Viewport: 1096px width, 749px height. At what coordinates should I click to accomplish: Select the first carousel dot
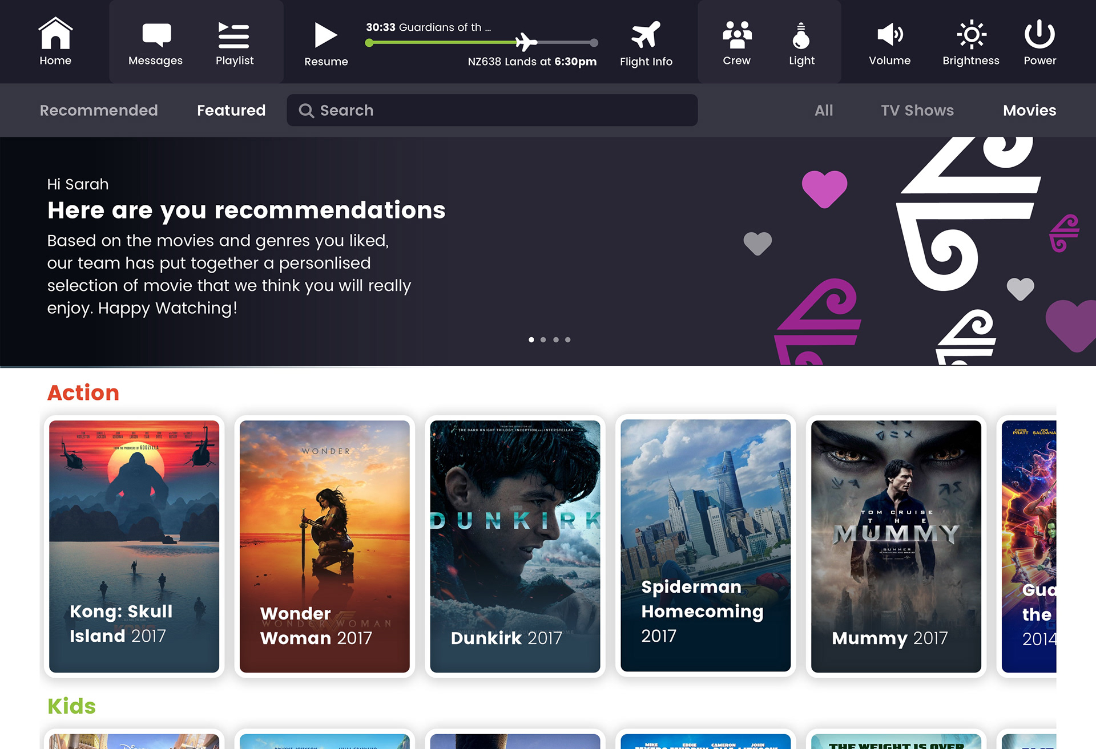click(x=531, y=340)
